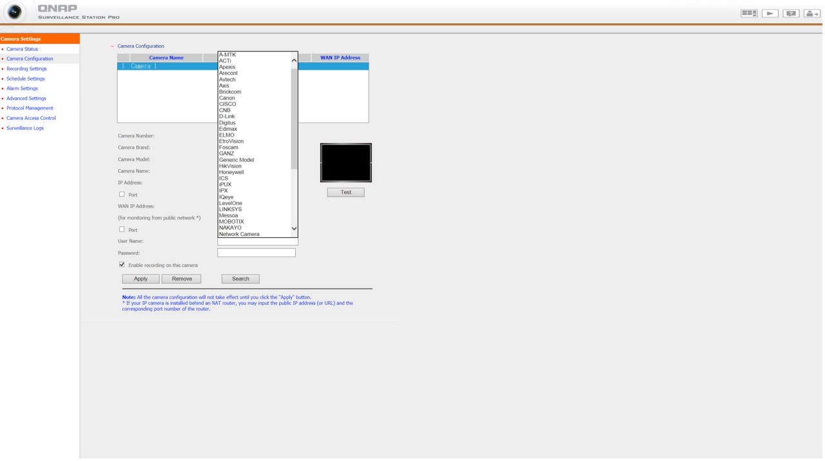The height and width of the screenshot is (461, 825).
Task: Click the brand list scroll up arrow
Action: click(x=295, y=61)
